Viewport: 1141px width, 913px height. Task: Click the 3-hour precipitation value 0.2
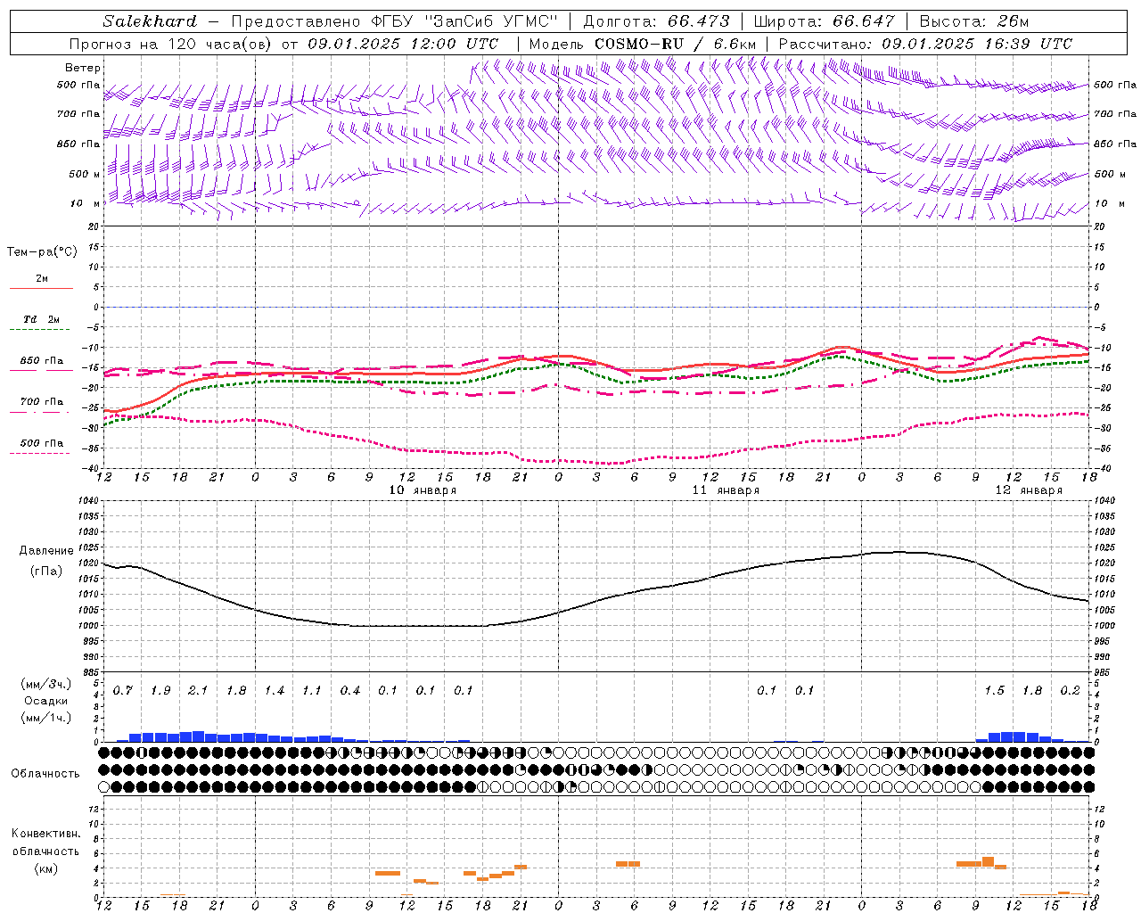[x=1070, y=691]
